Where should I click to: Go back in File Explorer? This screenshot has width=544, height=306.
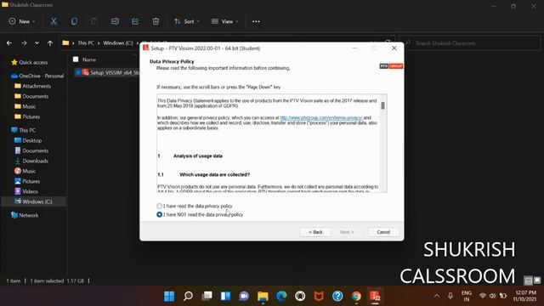tap(9, 43)
